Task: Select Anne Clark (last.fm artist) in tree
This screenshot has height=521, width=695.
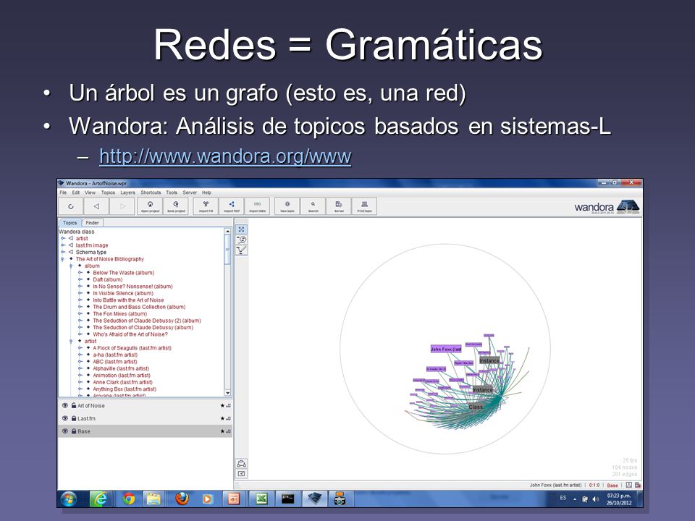Action: tap(123, 382)
